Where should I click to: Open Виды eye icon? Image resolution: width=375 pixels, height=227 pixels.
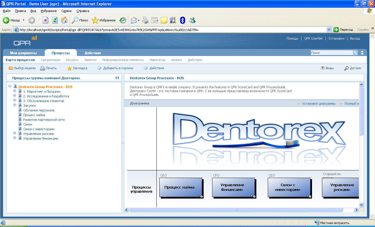323,68
